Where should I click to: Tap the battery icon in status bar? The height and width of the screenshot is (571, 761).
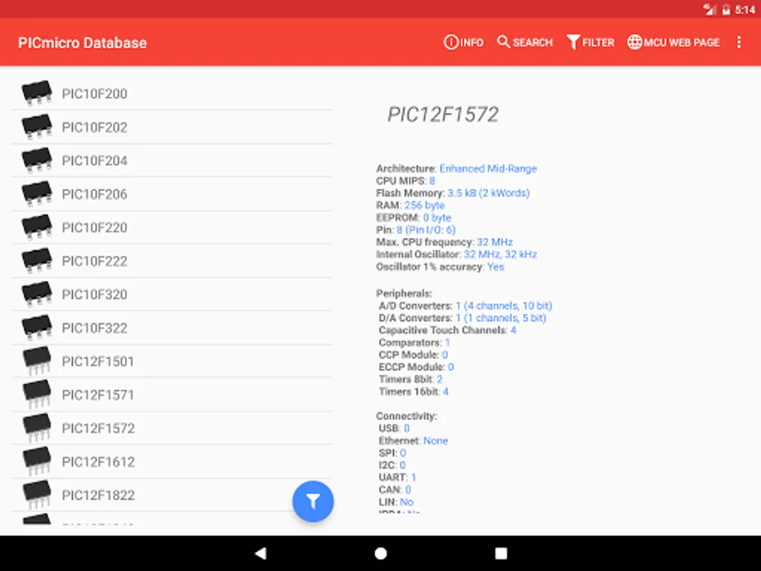click(727, 10)
